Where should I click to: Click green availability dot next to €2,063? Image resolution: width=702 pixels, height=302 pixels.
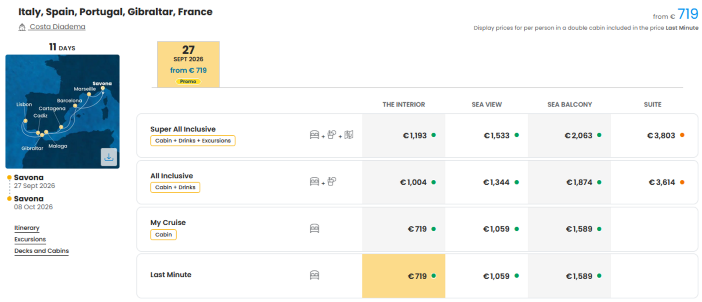[599, 135]
